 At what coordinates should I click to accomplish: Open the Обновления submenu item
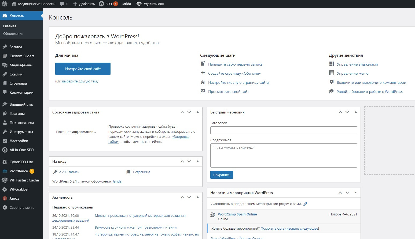(x=13, y=34)
